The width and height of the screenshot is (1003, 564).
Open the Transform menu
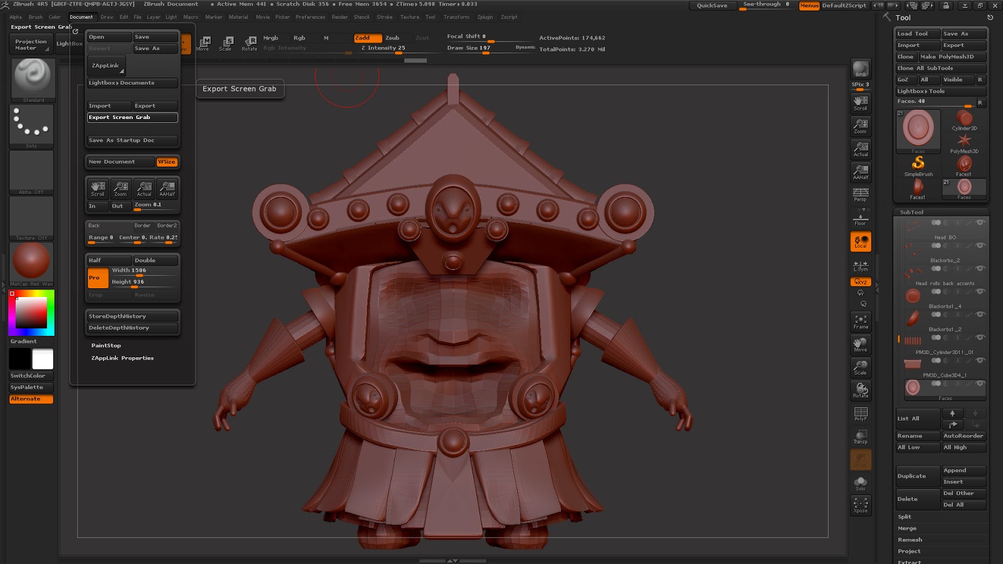pos(456,17)
